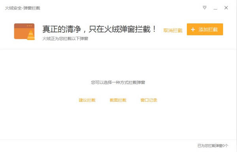
Task: Minimize the 火绒安全 popup blocker window
Action: (215, 8)
